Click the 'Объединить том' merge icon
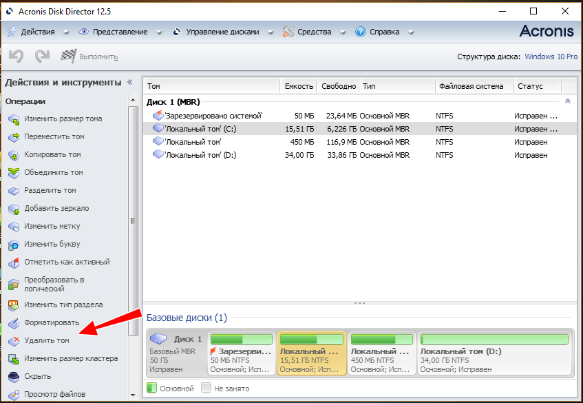The height and width of the screenshot is (403, 583). [14, 173]
